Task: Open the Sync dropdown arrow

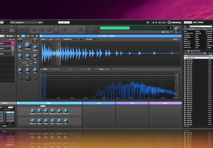Action: pos(35,61)
